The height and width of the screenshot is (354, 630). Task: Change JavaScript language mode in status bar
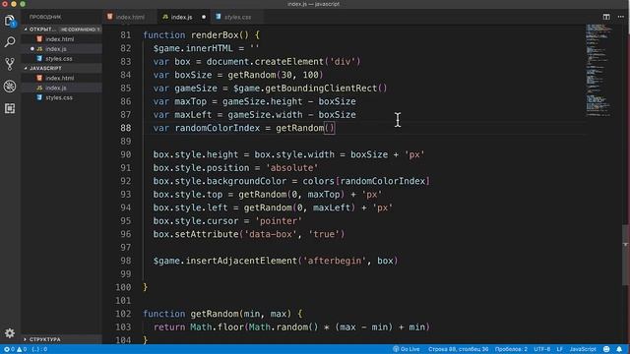point(583,349)
